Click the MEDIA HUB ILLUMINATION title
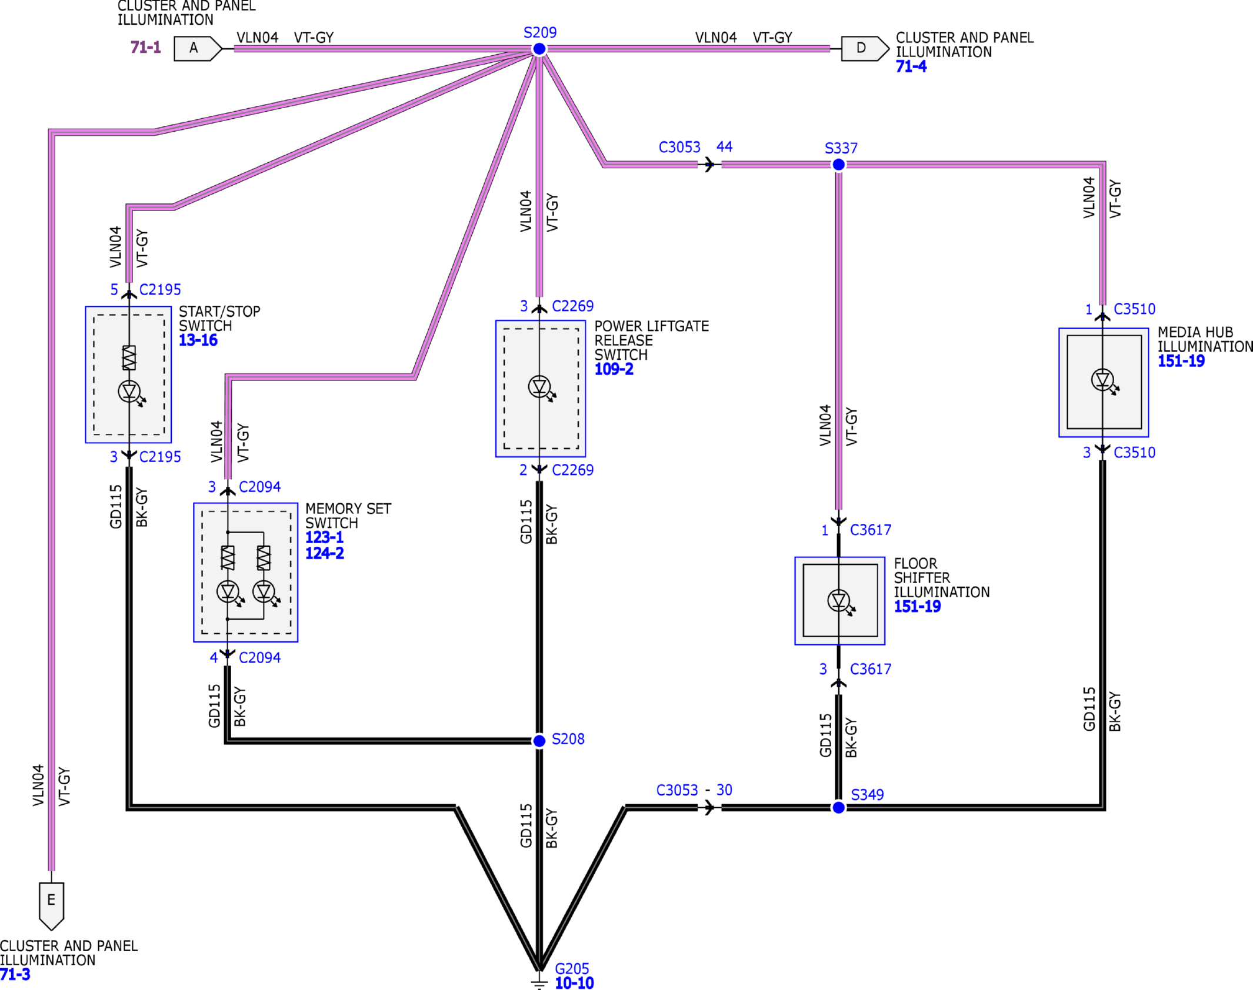1253x990 pixels. pyautogui.click(x=1205, y=339)
